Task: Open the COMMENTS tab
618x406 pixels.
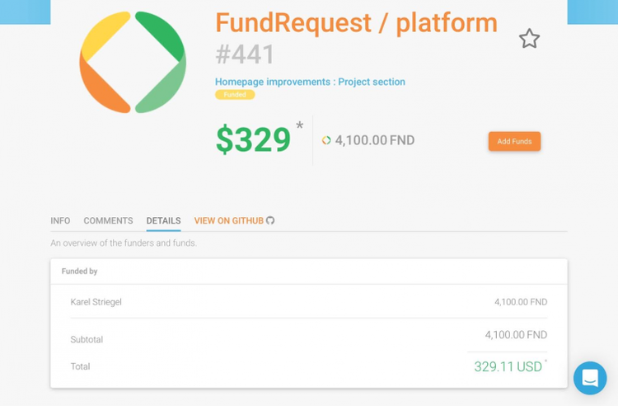Action: [108, 221]
